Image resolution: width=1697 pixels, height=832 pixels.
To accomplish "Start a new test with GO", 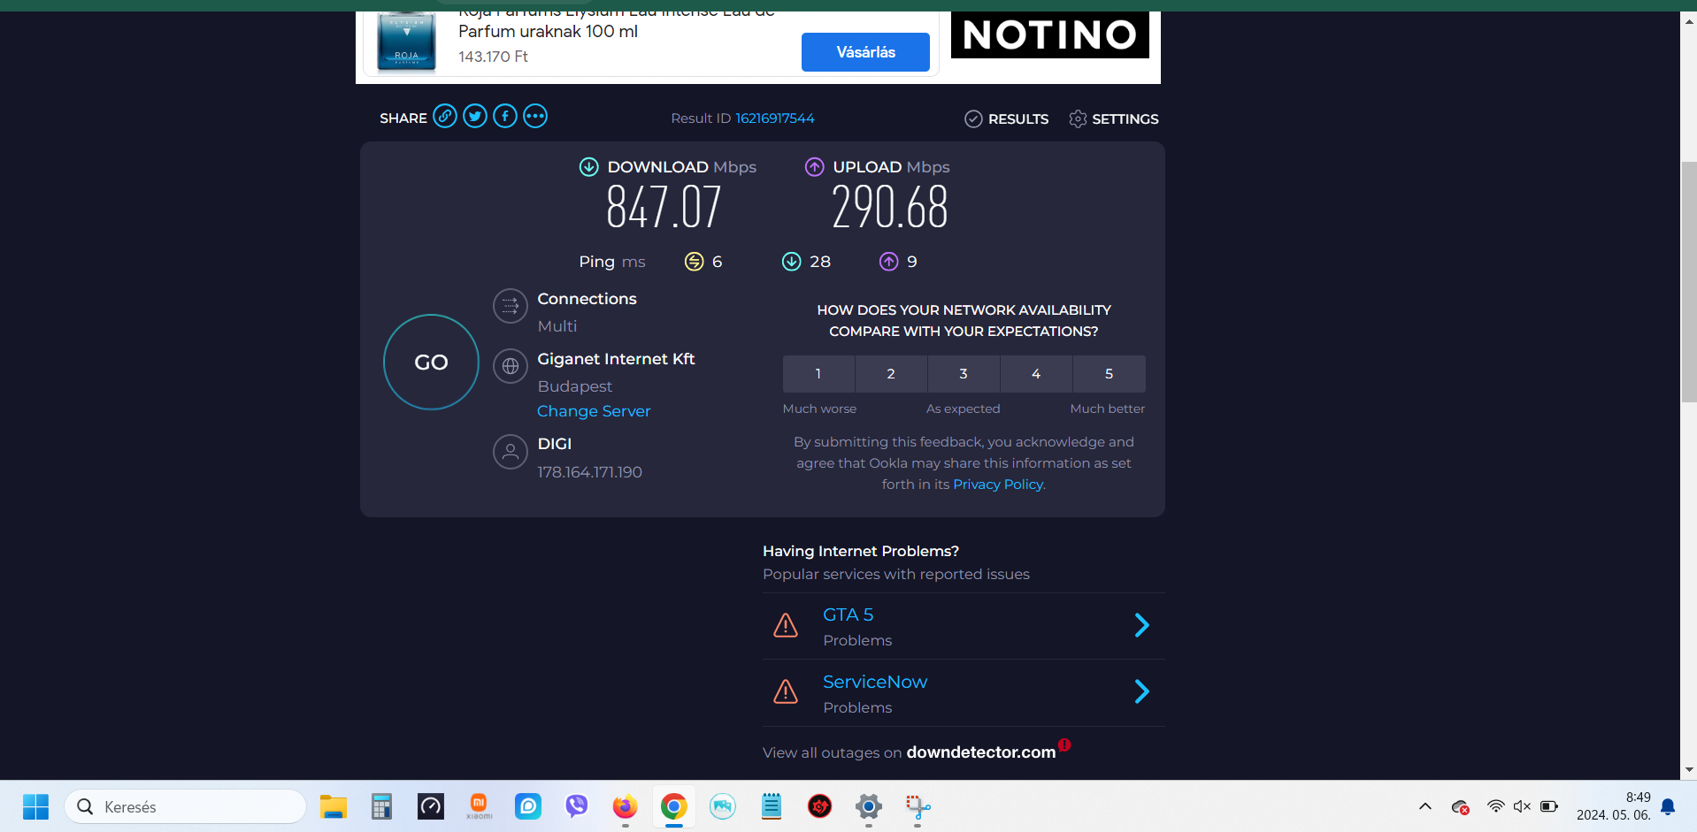I will point(431,363).
